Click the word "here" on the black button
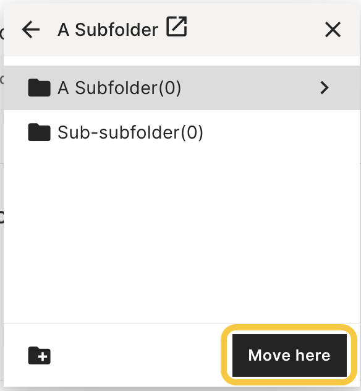 coord(313,355)
